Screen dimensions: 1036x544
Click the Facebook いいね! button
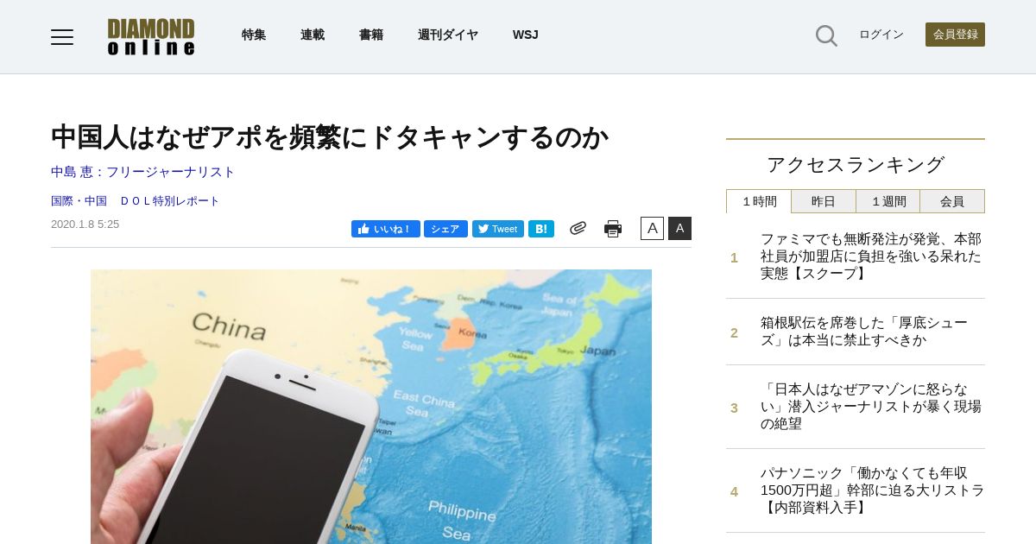point(386,229)
